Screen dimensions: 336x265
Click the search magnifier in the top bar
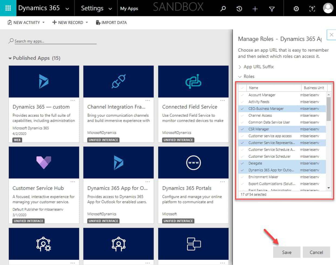click(x=223, y=9)
